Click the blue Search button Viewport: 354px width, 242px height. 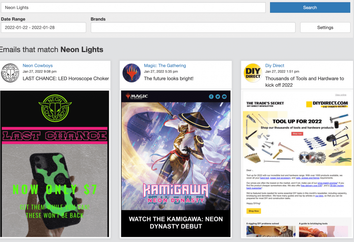coord(310,8)
